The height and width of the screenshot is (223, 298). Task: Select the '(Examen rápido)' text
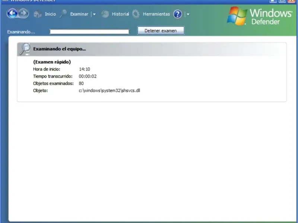(x=52, y=62)
